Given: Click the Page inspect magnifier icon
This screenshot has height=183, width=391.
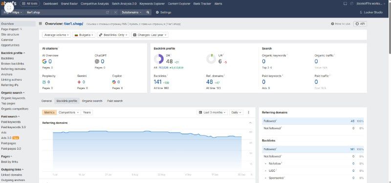Looking at the screenshot, I should point(21,29).
